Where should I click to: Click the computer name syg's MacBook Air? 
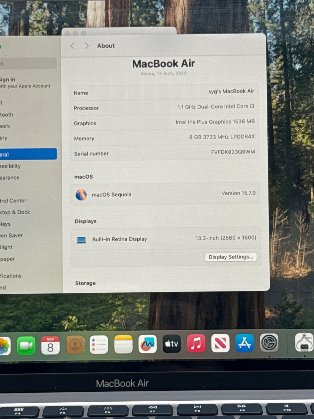(231, 91)
